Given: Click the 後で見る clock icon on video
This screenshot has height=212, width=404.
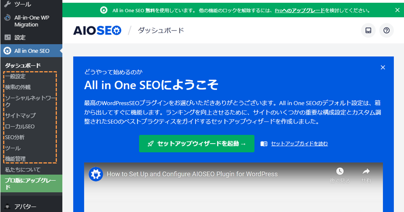Looking at the screenshot, I should point(340,171).
